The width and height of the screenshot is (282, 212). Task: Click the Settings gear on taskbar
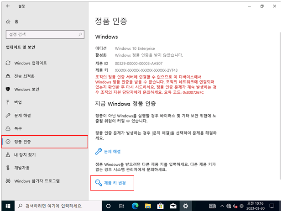click(x=186, y=206)
